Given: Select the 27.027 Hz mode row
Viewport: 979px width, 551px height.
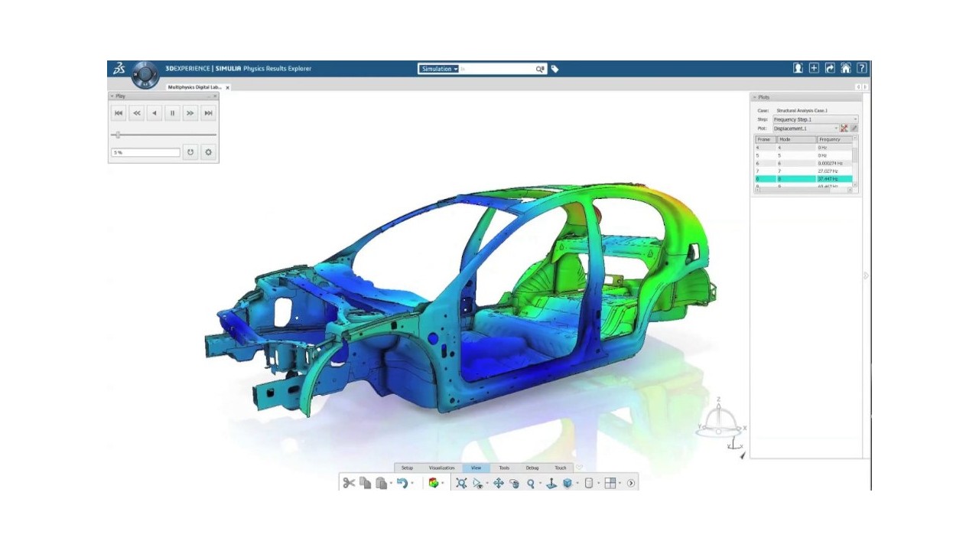Looking at the screenshot, I should point(803,171).
